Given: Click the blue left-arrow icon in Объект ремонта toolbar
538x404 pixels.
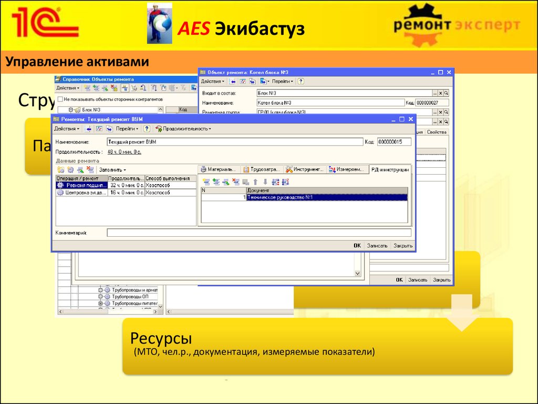Looking at the screenshot, I should coord(233,82).
